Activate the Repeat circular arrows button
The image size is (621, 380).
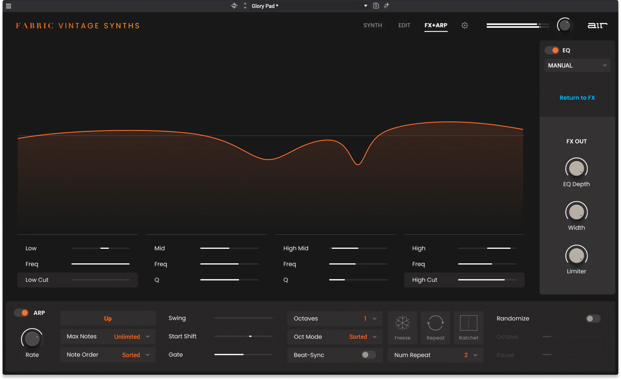(435, 327)
